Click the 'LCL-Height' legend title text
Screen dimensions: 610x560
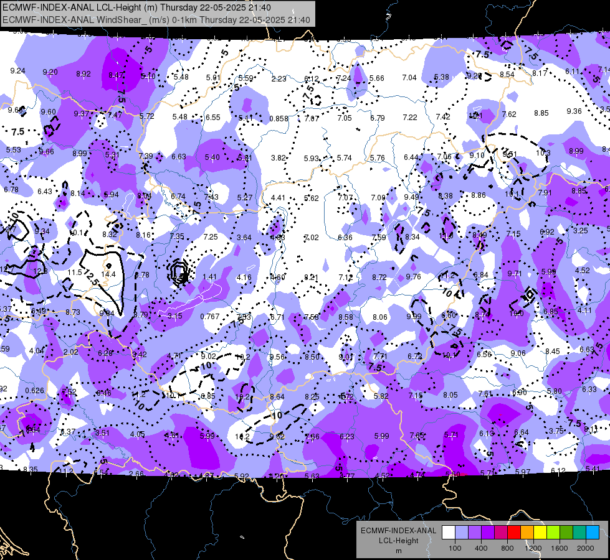[398, 541]
